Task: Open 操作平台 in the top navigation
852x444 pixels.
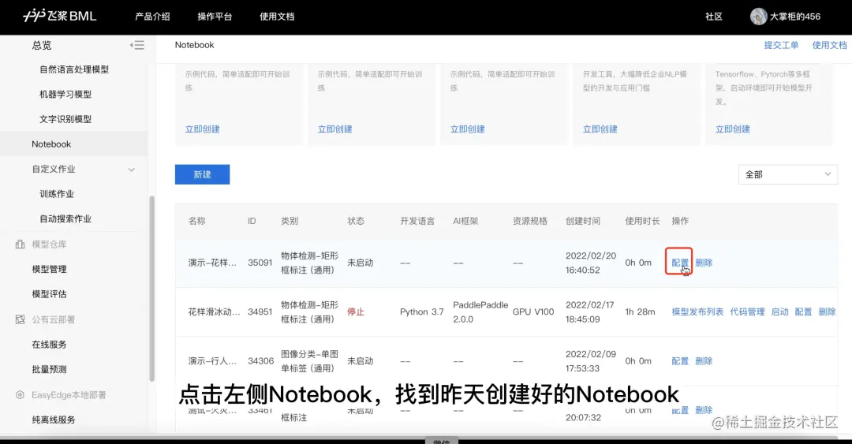Action: tap(215, 17)
